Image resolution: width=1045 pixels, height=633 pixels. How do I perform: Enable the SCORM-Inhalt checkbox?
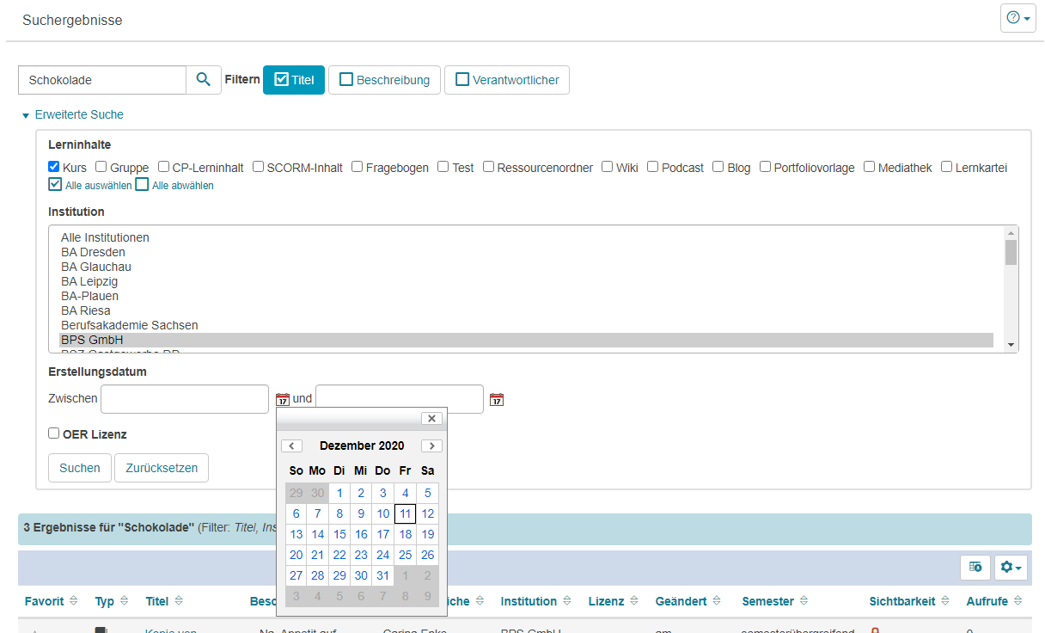[x=257, y=167]
